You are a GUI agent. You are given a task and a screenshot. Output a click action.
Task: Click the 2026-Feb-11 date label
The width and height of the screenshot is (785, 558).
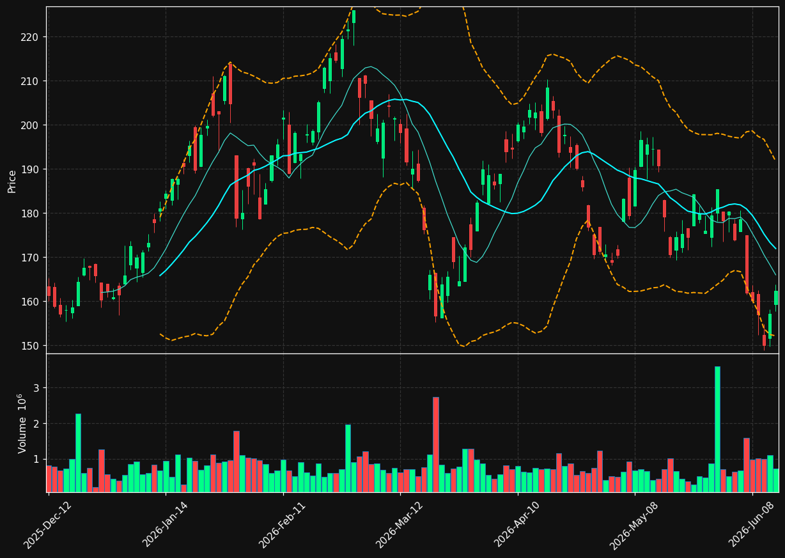283,524
